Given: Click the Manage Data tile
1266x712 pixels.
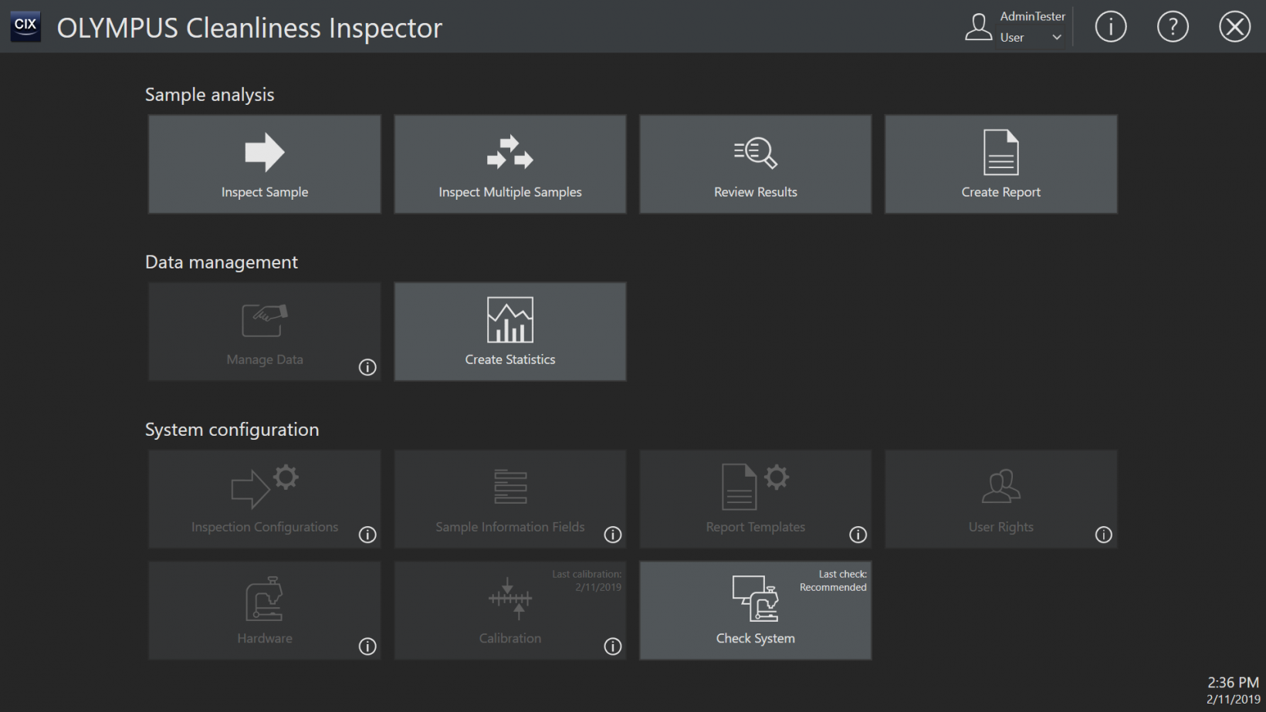Looking at the screenshot, I should 264,332.
